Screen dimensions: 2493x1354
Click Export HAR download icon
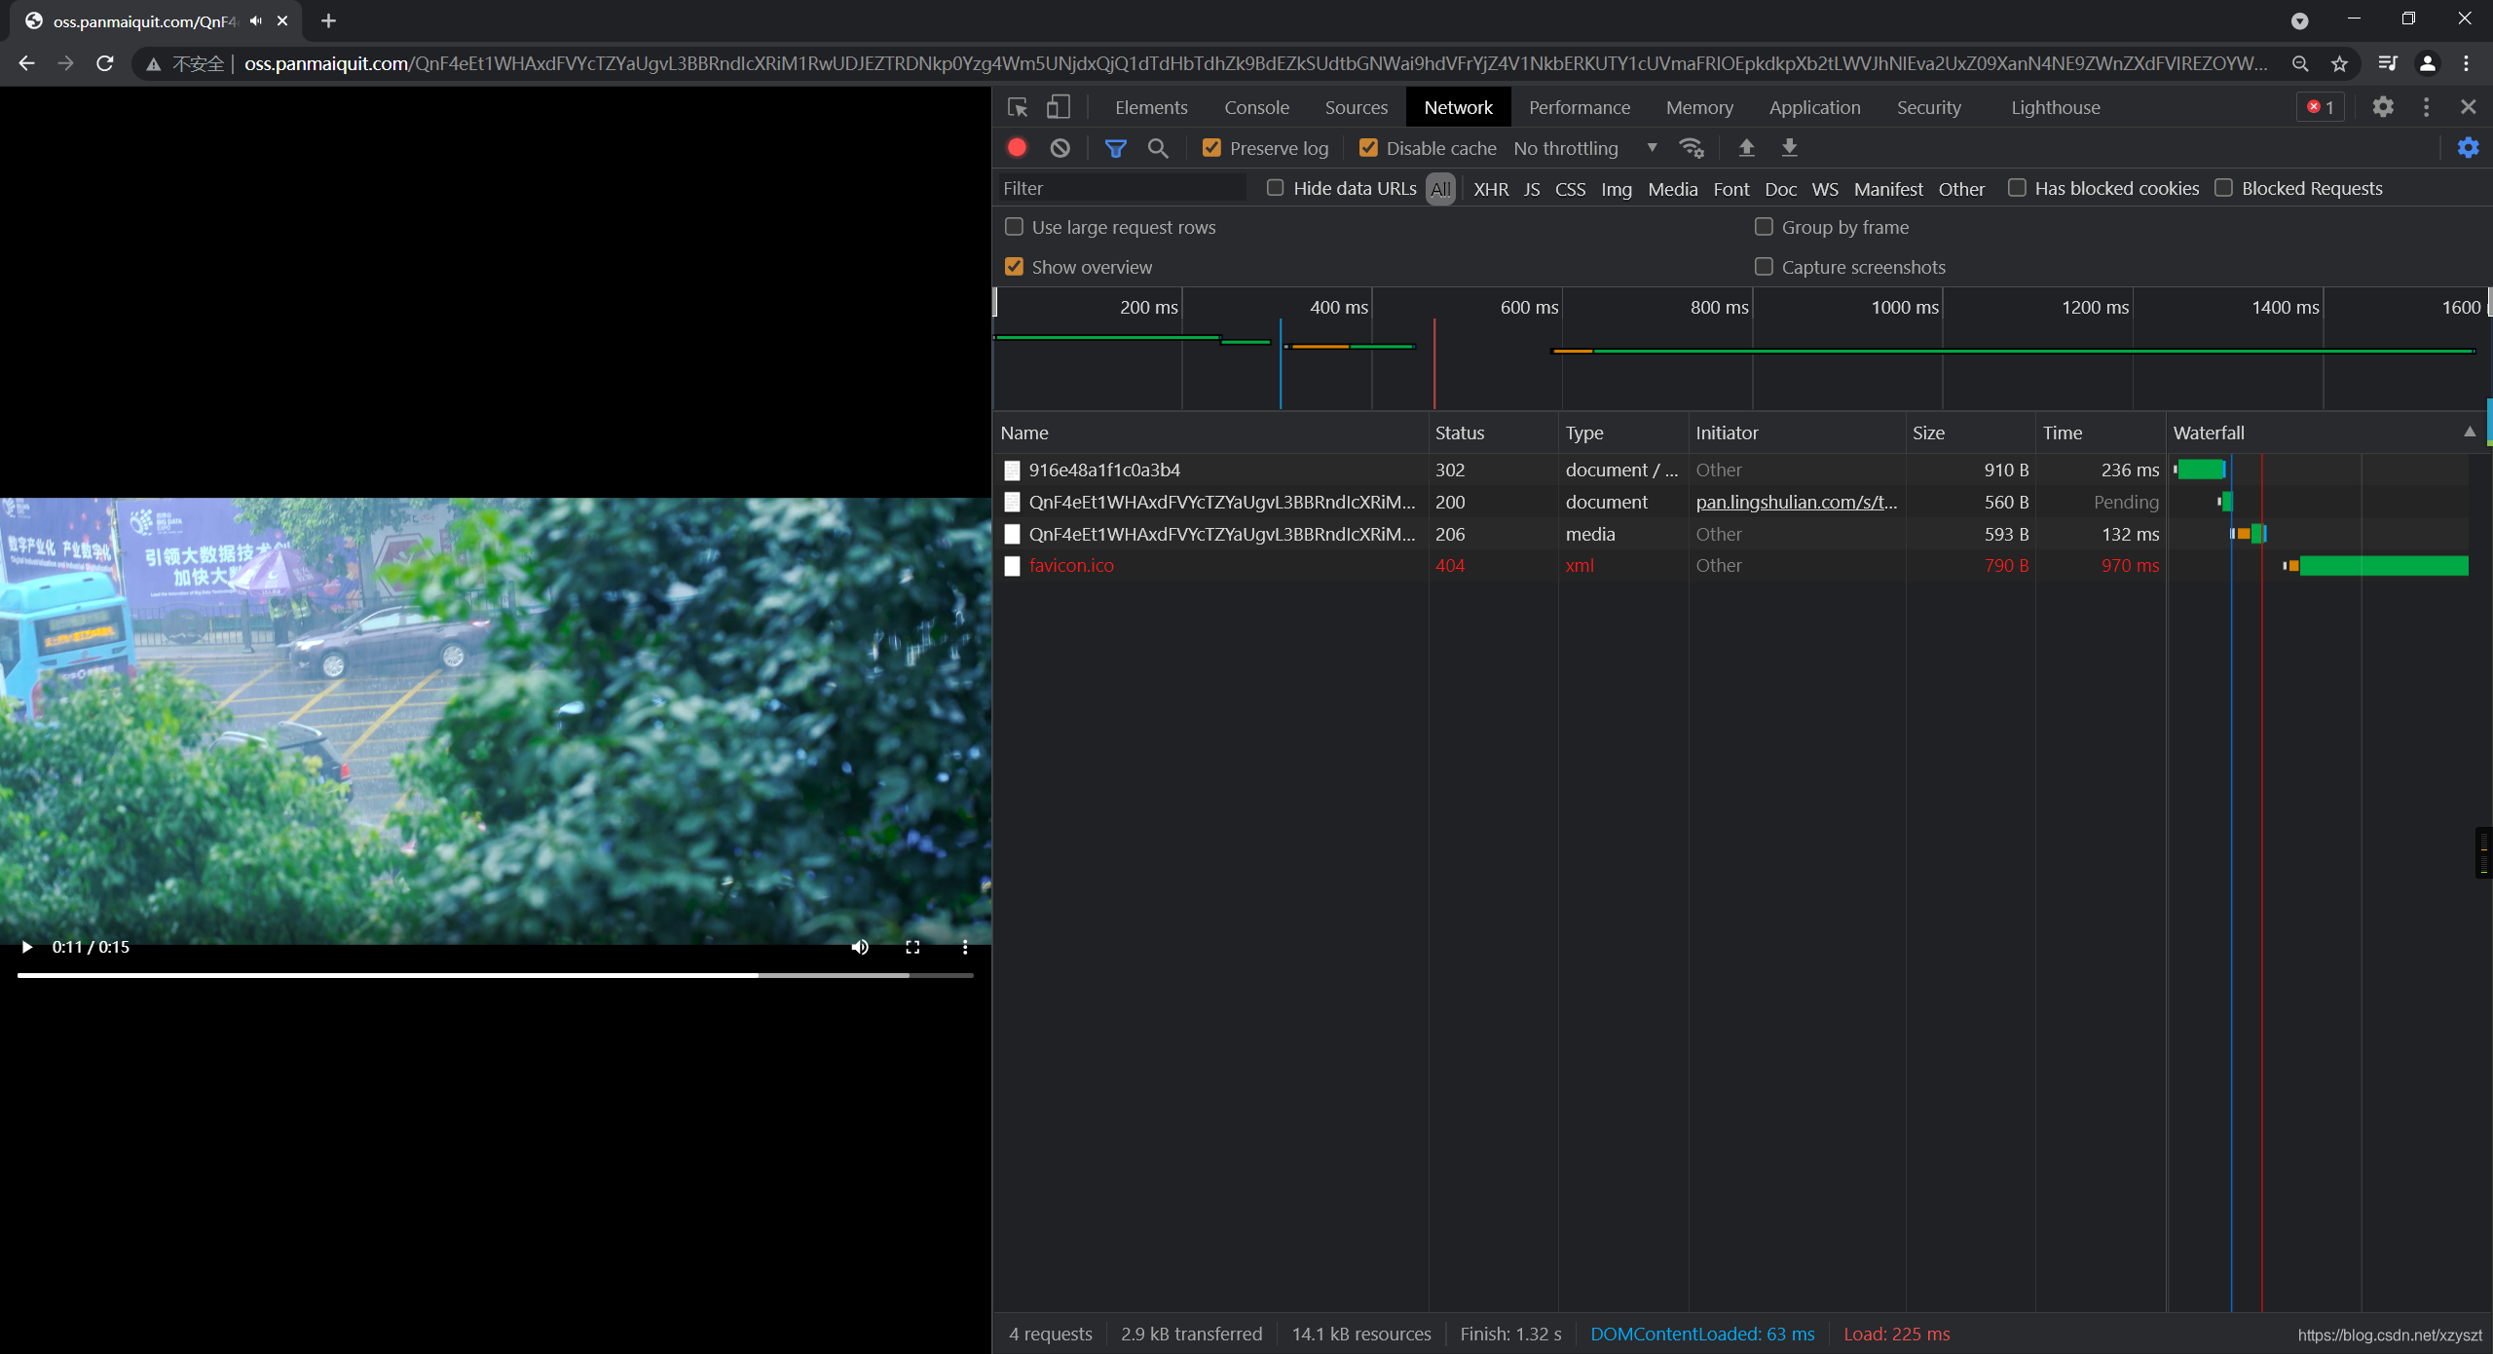coord(1789,148)
